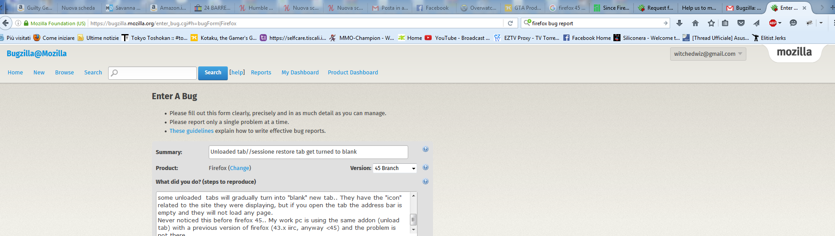Go back with the browser back arrow
This screenshot has height=236, width=835.
[x=5, y=23]
